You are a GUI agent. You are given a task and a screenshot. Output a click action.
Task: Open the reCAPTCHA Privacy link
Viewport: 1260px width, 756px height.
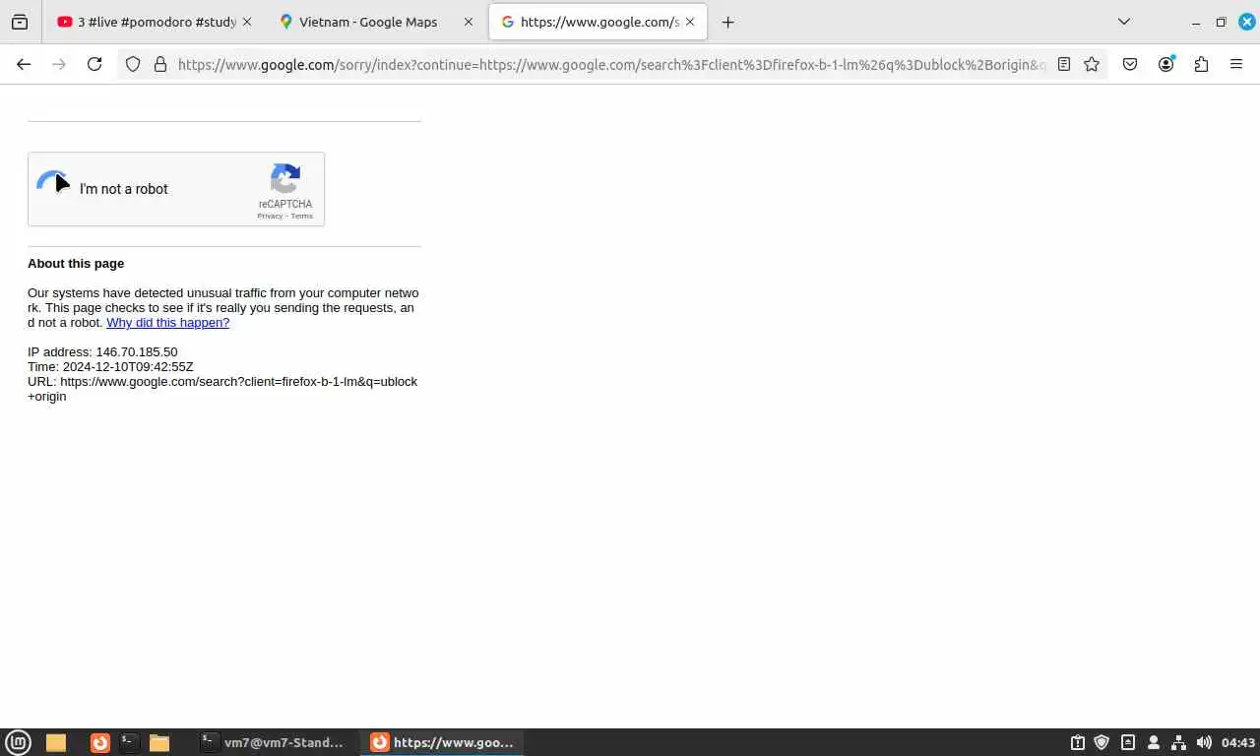(x=270, y=216)
